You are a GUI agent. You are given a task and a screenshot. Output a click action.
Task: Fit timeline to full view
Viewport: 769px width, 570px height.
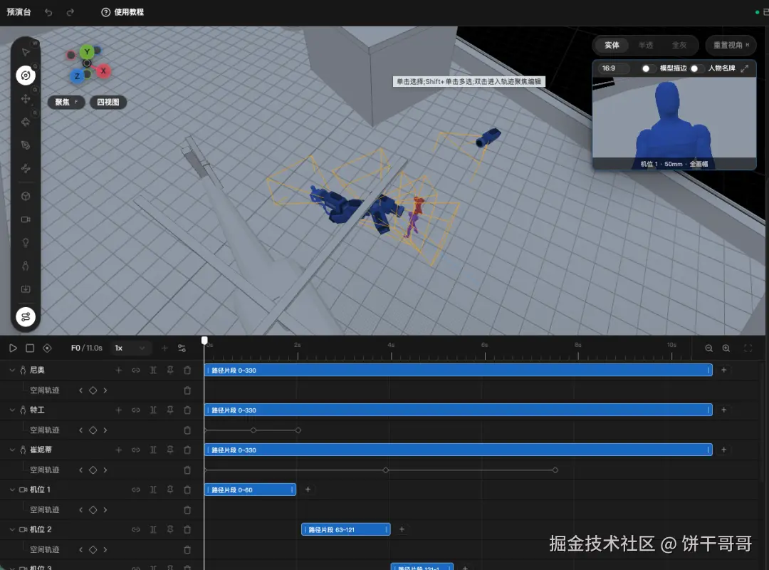point(748,348)
